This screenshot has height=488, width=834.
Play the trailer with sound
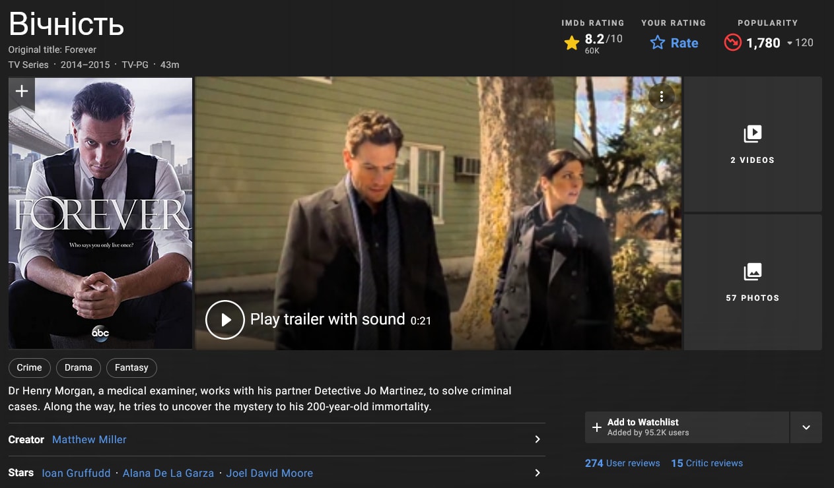[x=225, y=320]
